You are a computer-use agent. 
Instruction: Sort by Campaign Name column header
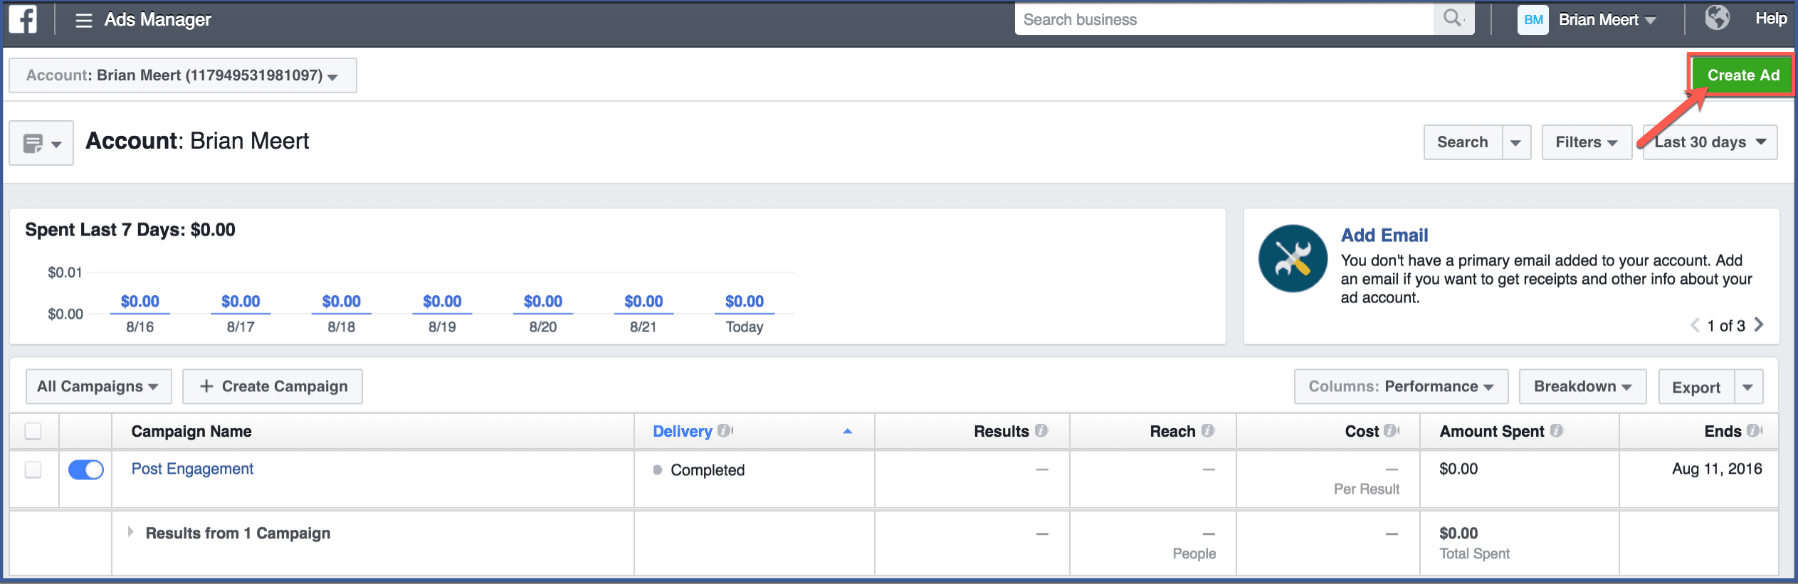pyautogui.click(x=191, y=431)
